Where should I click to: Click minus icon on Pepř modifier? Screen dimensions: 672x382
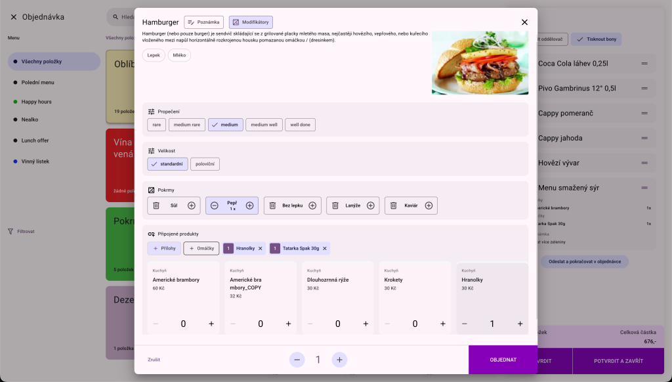(215, 205)
